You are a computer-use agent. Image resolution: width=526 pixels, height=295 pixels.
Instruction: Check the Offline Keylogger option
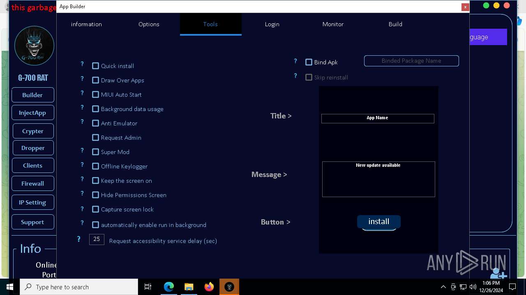coord(95,166)
